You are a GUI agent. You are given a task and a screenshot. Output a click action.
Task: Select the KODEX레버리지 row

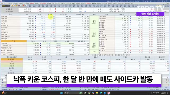pyautogui.click(x=45, y=37)
